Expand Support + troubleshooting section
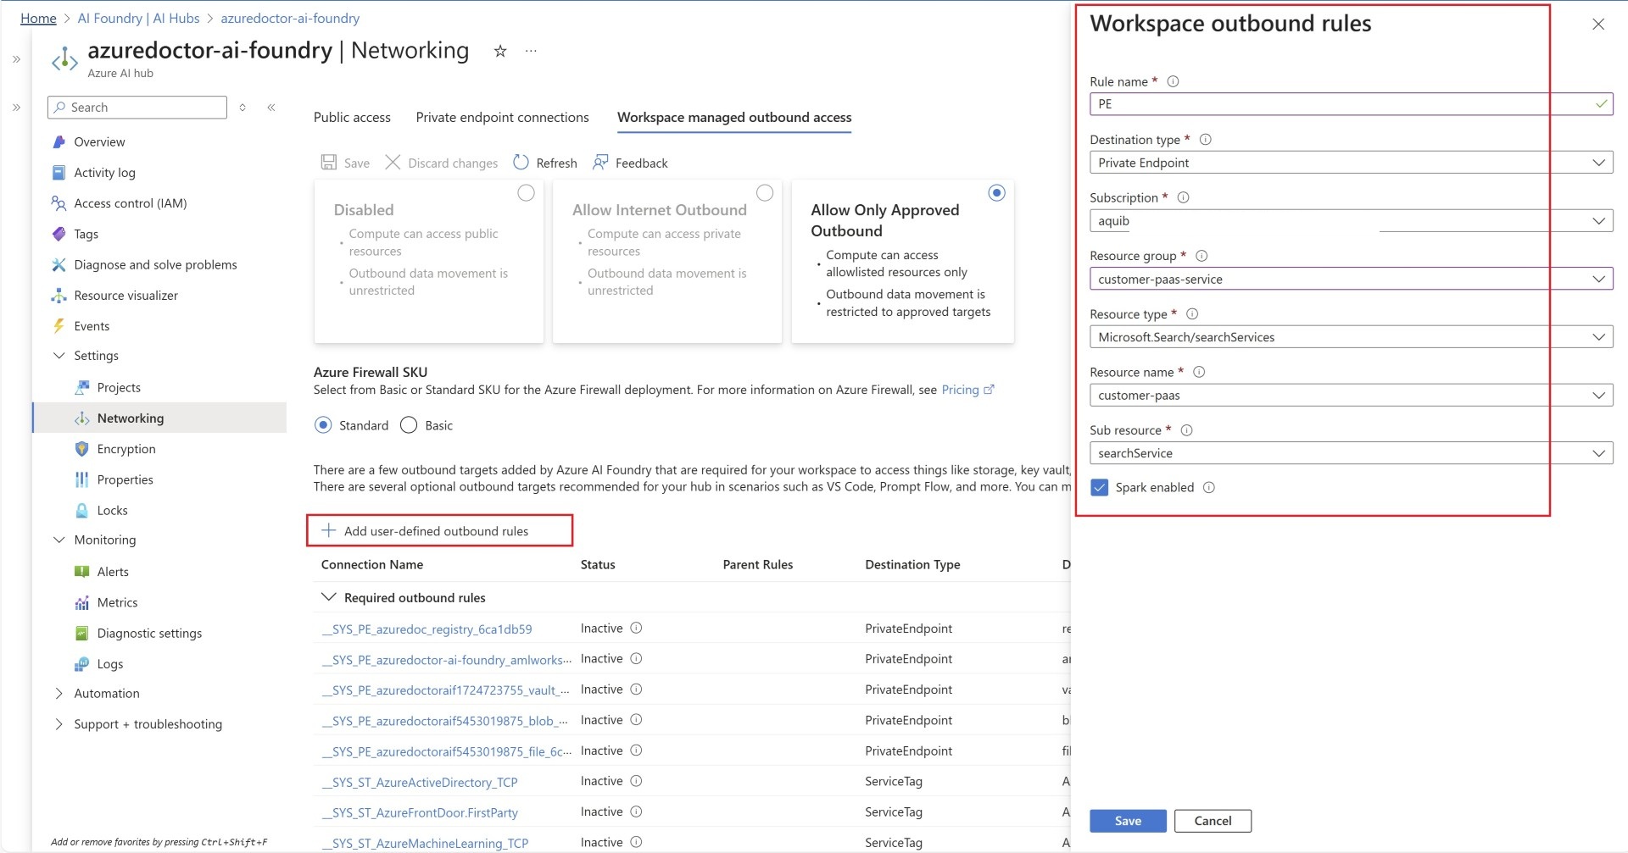Viewport: 1628px width, 853px height. (x=59, y=724)
